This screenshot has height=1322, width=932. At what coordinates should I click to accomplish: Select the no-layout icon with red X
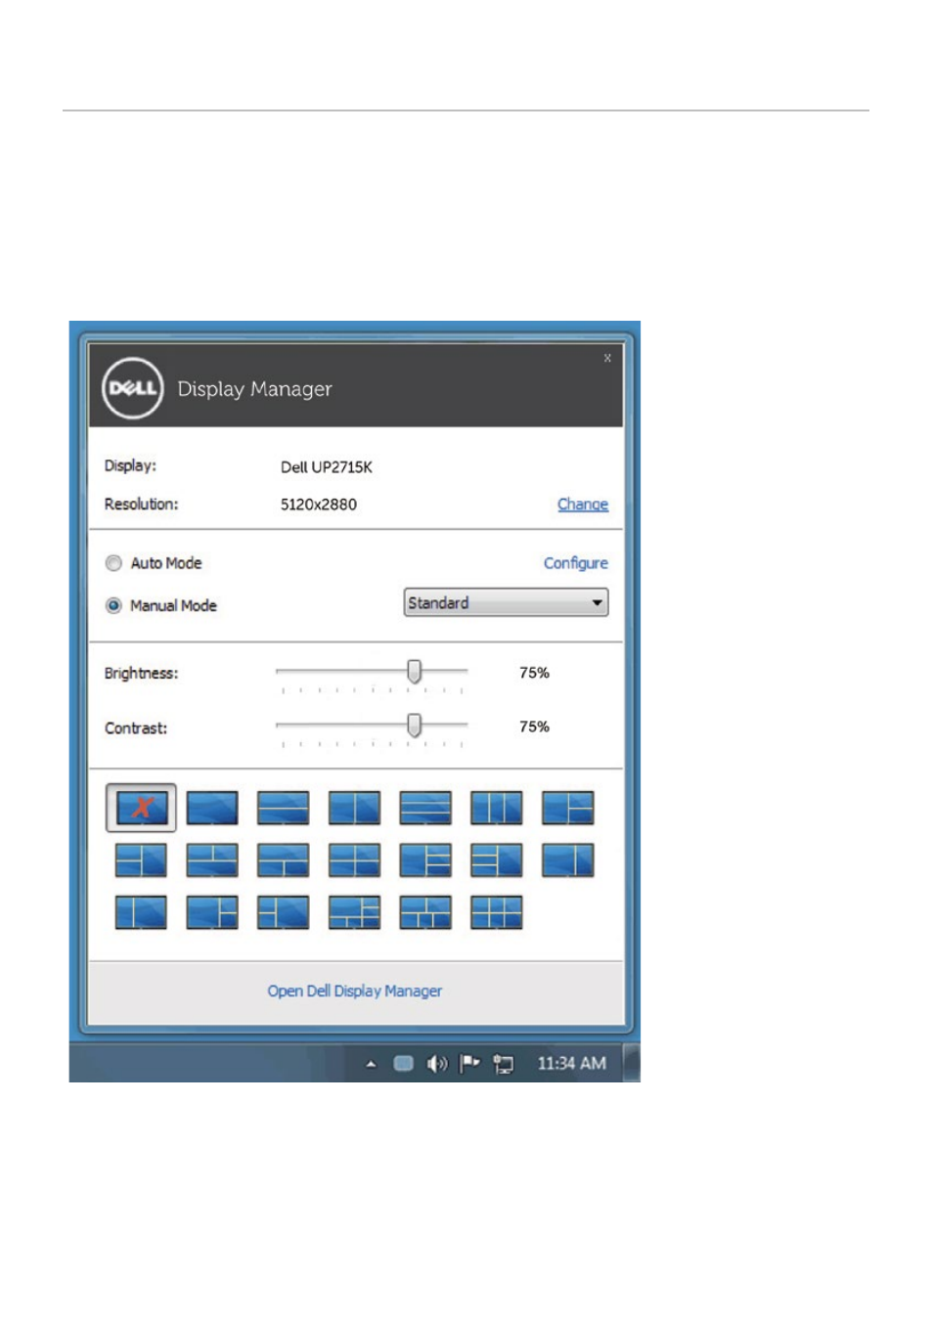pyautogui.click(x=141, y=808)
